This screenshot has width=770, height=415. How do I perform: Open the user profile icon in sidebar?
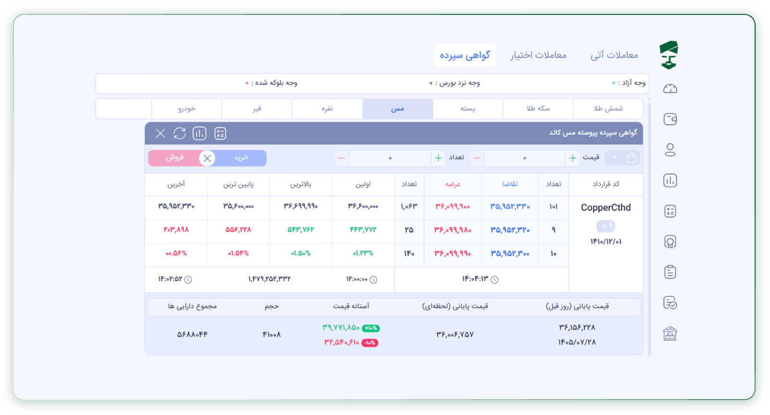pos(670,150)
